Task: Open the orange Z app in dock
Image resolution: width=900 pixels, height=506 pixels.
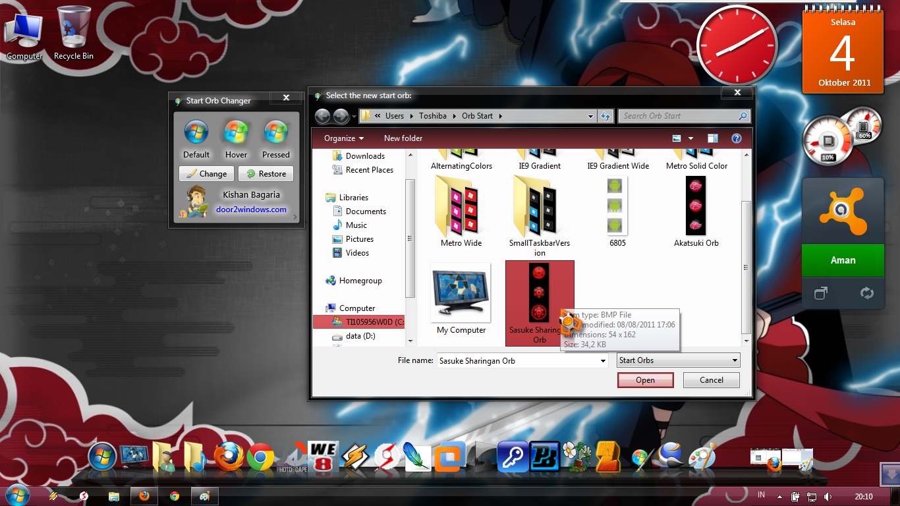Action: pos(607,457)
